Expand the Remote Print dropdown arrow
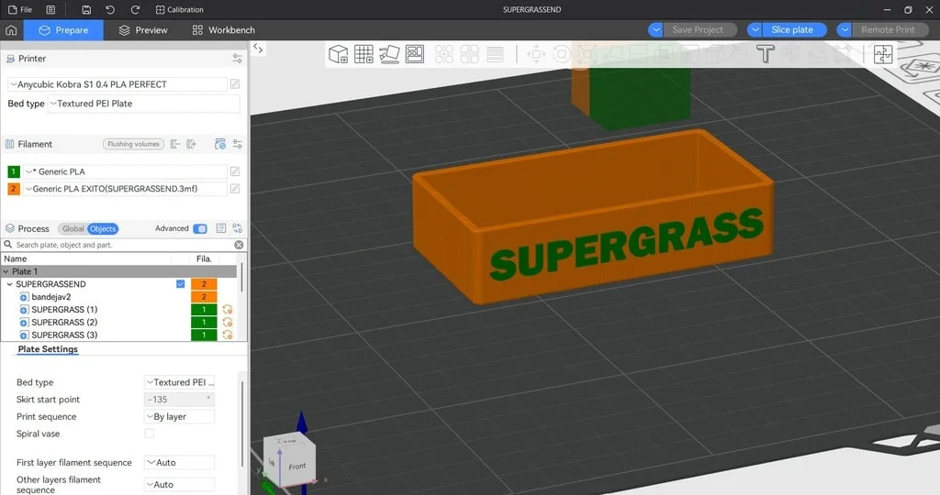 tap(845, 30)
